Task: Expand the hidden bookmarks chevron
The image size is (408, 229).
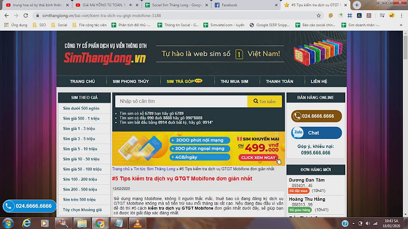Action: (x=401, y=25)
